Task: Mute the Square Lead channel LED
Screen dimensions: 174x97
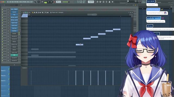Action: click(2, 23)
